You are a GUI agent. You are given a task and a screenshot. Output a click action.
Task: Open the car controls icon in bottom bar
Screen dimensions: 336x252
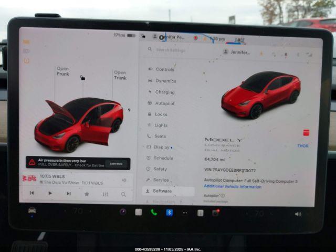(x=32, y=211)
